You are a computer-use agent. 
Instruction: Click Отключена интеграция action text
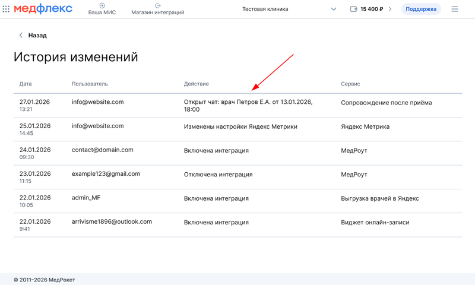click(218, 175)
